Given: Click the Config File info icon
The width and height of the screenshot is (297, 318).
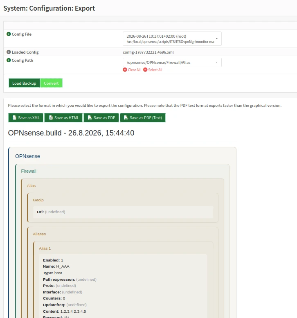Looking at the screenshot, I should (9, 34).
